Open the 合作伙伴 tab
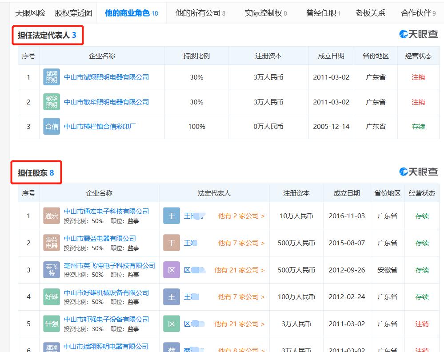 point(415,13)
